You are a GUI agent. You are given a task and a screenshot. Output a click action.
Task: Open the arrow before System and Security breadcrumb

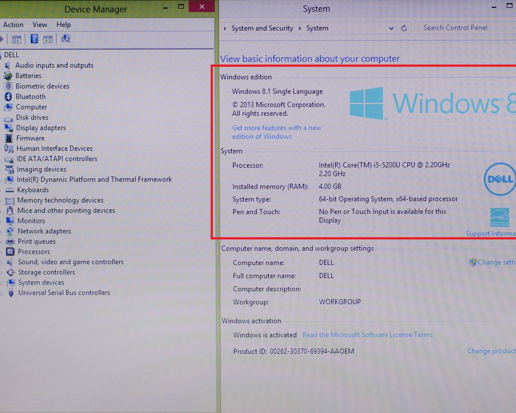click(x=225, y=28)
